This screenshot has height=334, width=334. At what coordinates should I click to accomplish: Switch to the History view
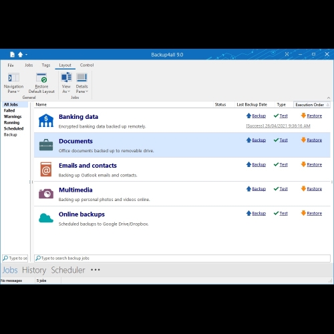34,270
